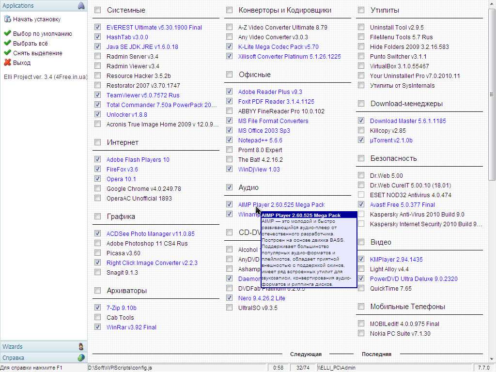Start installation via Начать установку
496x372 pixels.
[x=37, y=19]
